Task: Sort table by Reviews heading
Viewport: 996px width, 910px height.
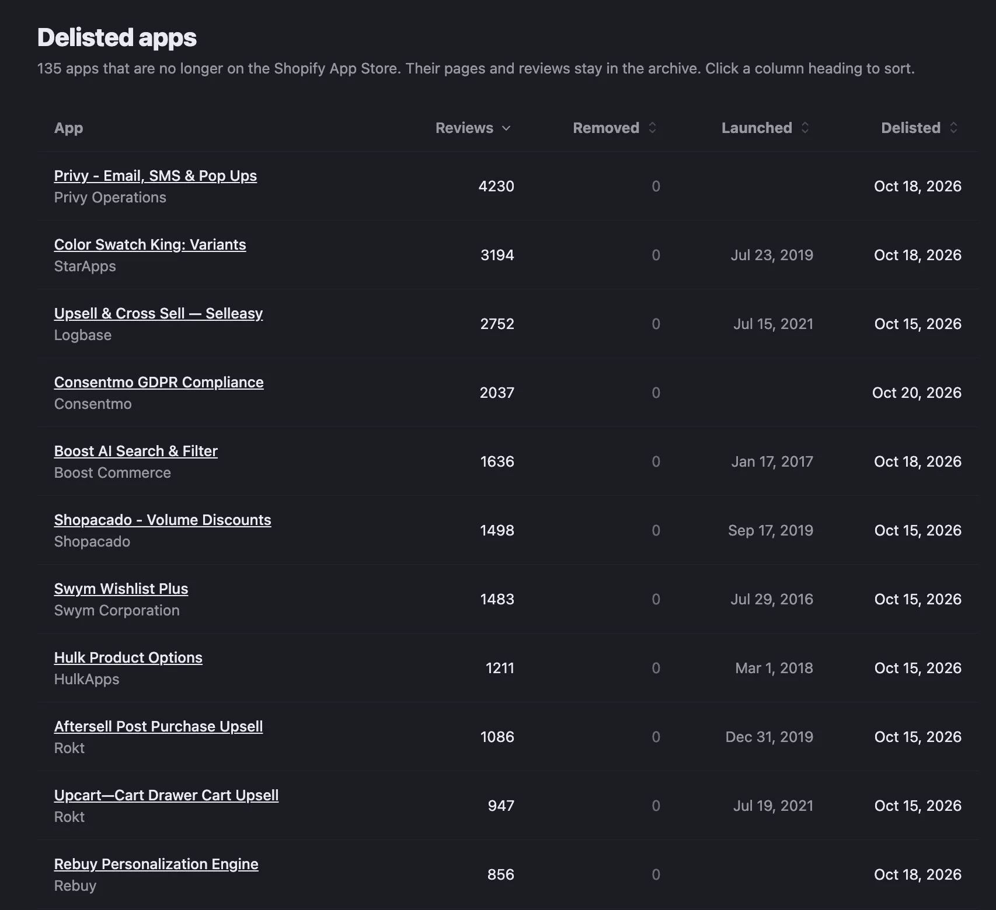Action: point(464,128)
